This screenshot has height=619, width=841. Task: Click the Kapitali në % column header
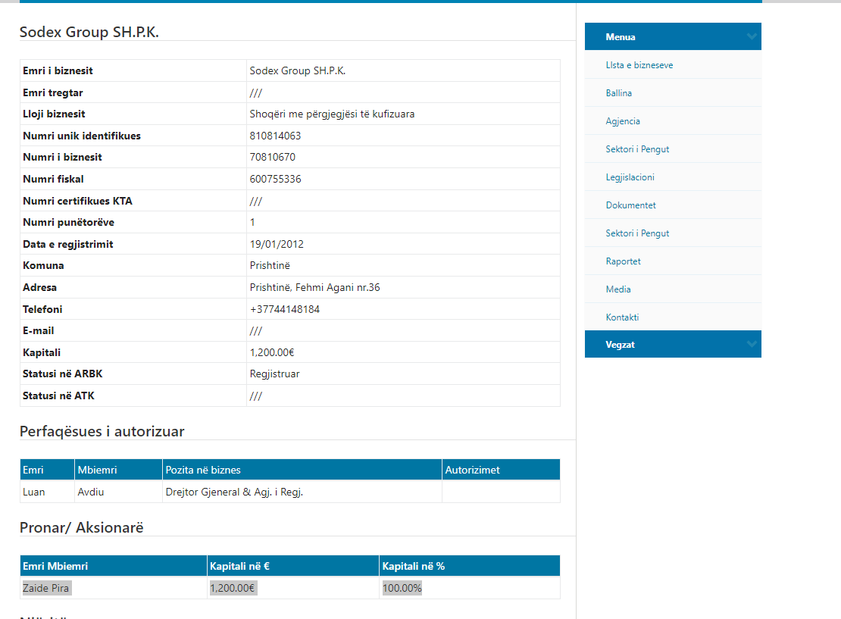point(413,566)
